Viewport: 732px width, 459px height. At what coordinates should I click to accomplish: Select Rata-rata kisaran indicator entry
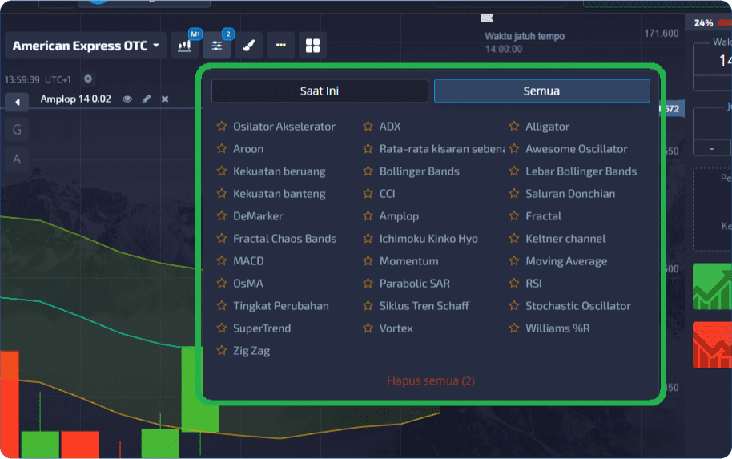(442, 149)
